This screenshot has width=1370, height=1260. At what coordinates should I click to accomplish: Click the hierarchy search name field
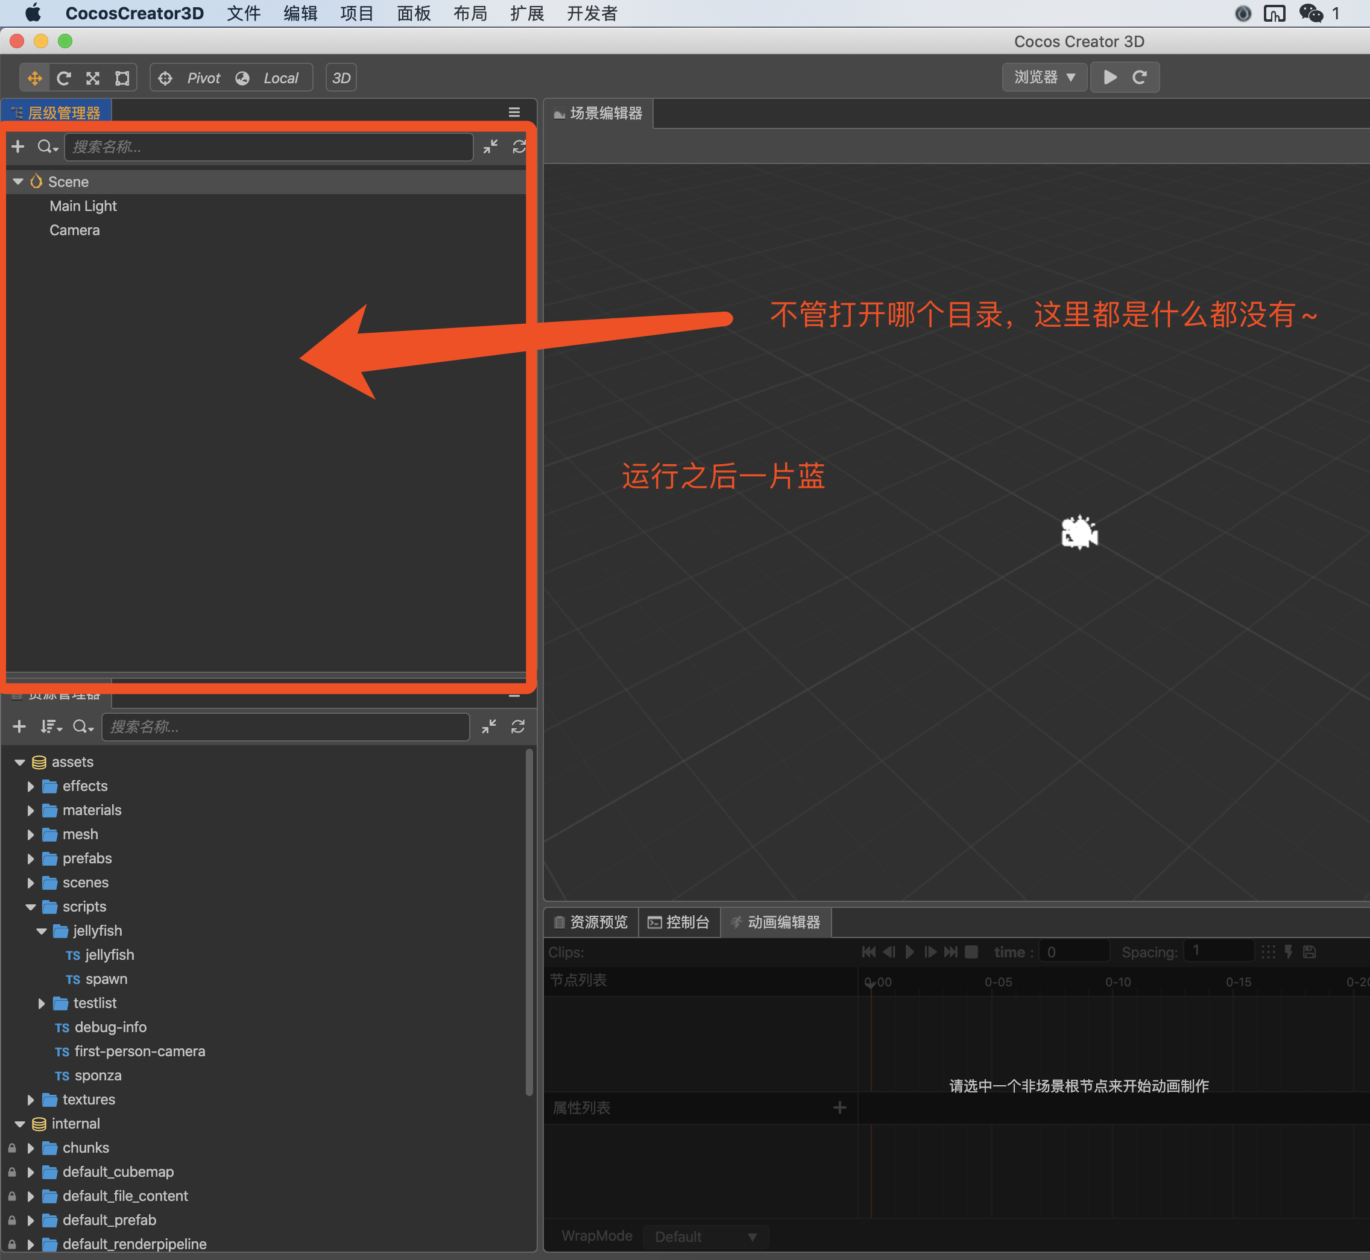click(269, 146)
